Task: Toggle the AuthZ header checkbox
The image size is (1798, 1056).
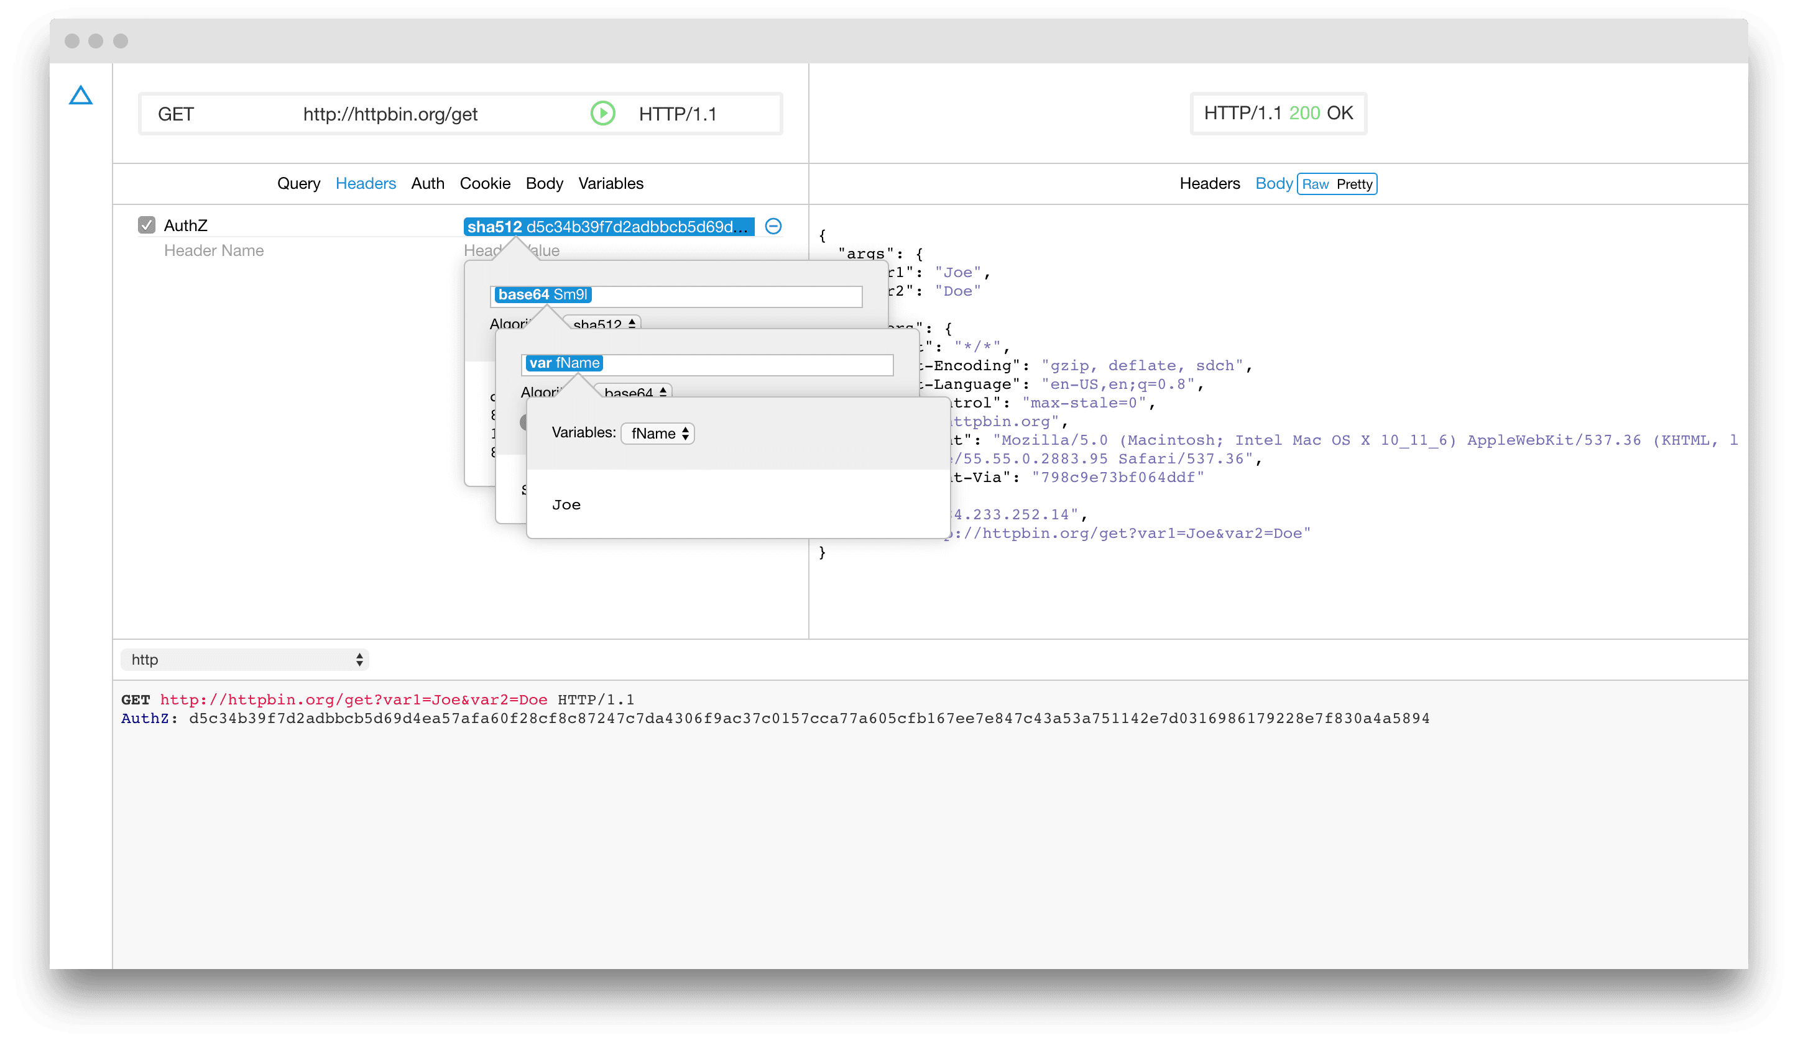Action: (146, 225)
